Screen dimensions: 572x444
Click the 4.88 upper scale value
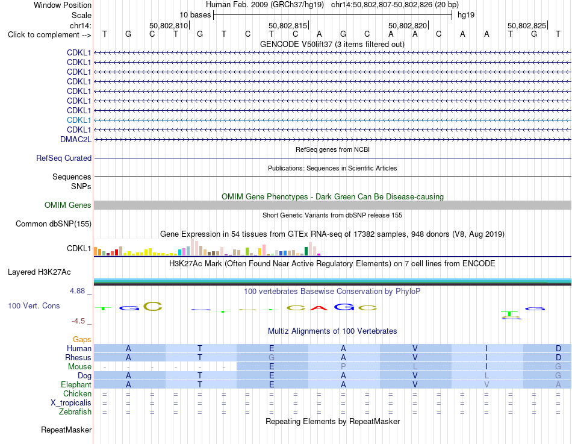tap(77, 291)
